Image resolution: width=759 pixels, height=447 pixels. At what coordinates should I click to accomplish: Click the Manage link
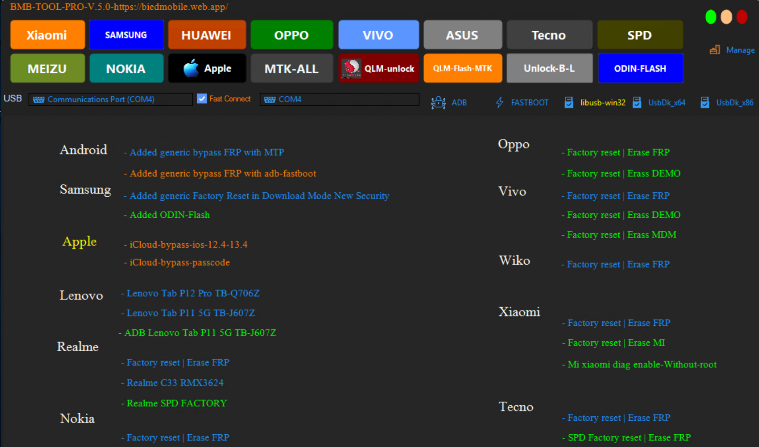740,50
